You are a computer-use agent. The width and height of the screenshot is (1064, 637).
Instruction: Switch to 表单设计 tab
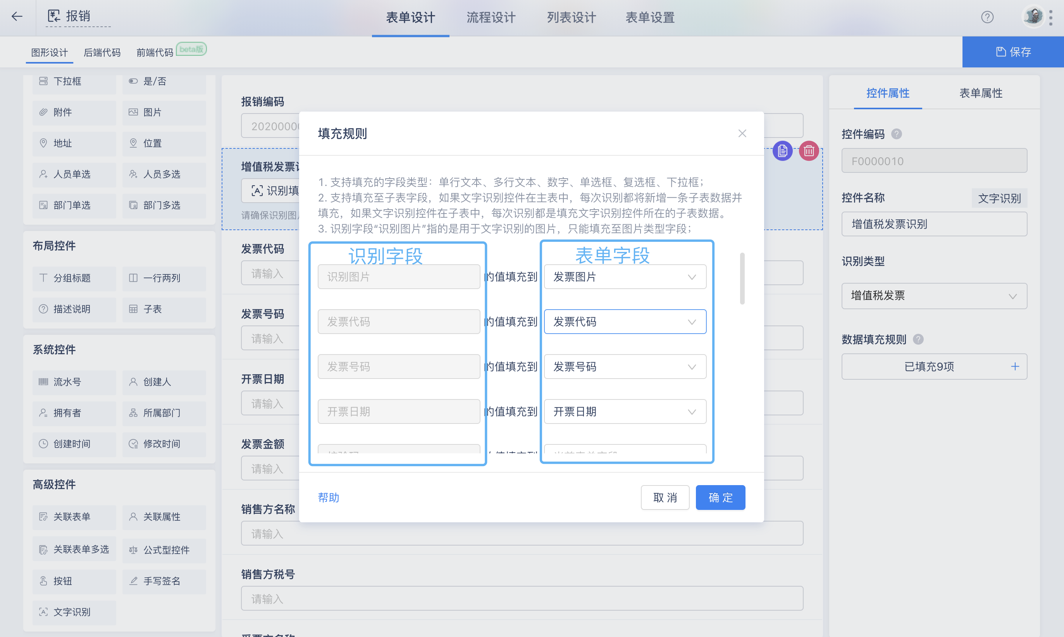(410, 17)
